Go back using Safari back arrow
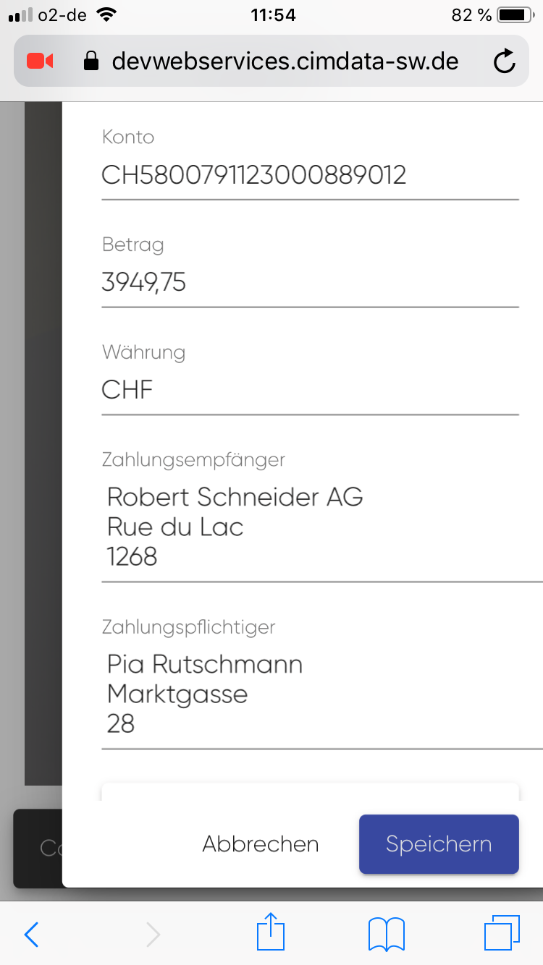Screen dimensions: 543x965 [31, 934]
